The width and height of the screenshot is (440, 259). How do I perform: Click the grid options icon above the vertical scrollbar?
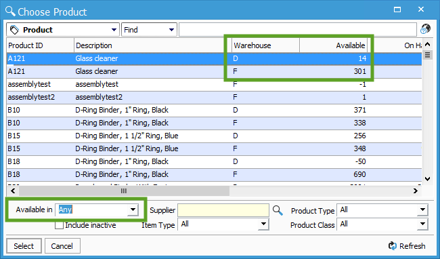pyautogui.click(x=427, y=54)
